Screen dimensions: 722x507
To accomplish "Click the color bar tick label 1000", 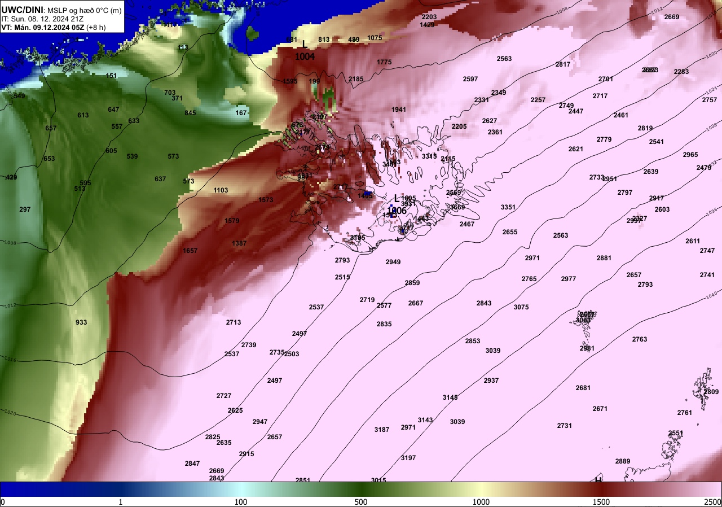I will (x=481, y=502).
